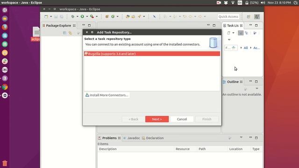Click the New wizard toolbar icon

point(46,17)
